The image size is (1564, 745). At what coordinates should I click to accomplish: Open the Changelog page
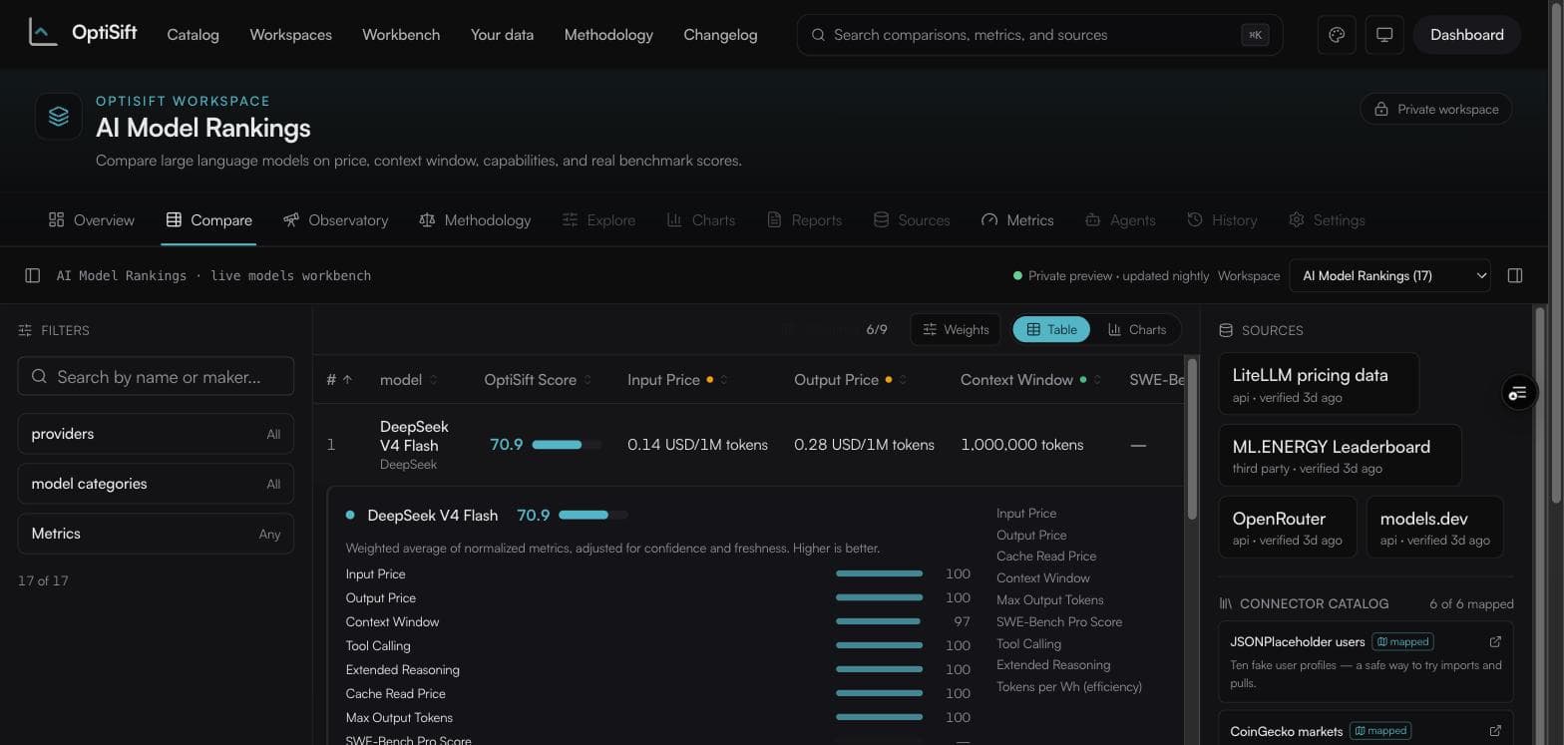[x=720, y=35]
